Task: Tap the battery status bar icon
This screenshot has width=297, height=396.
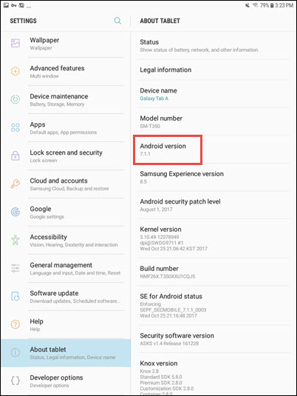Action: (x=272, y=5)
